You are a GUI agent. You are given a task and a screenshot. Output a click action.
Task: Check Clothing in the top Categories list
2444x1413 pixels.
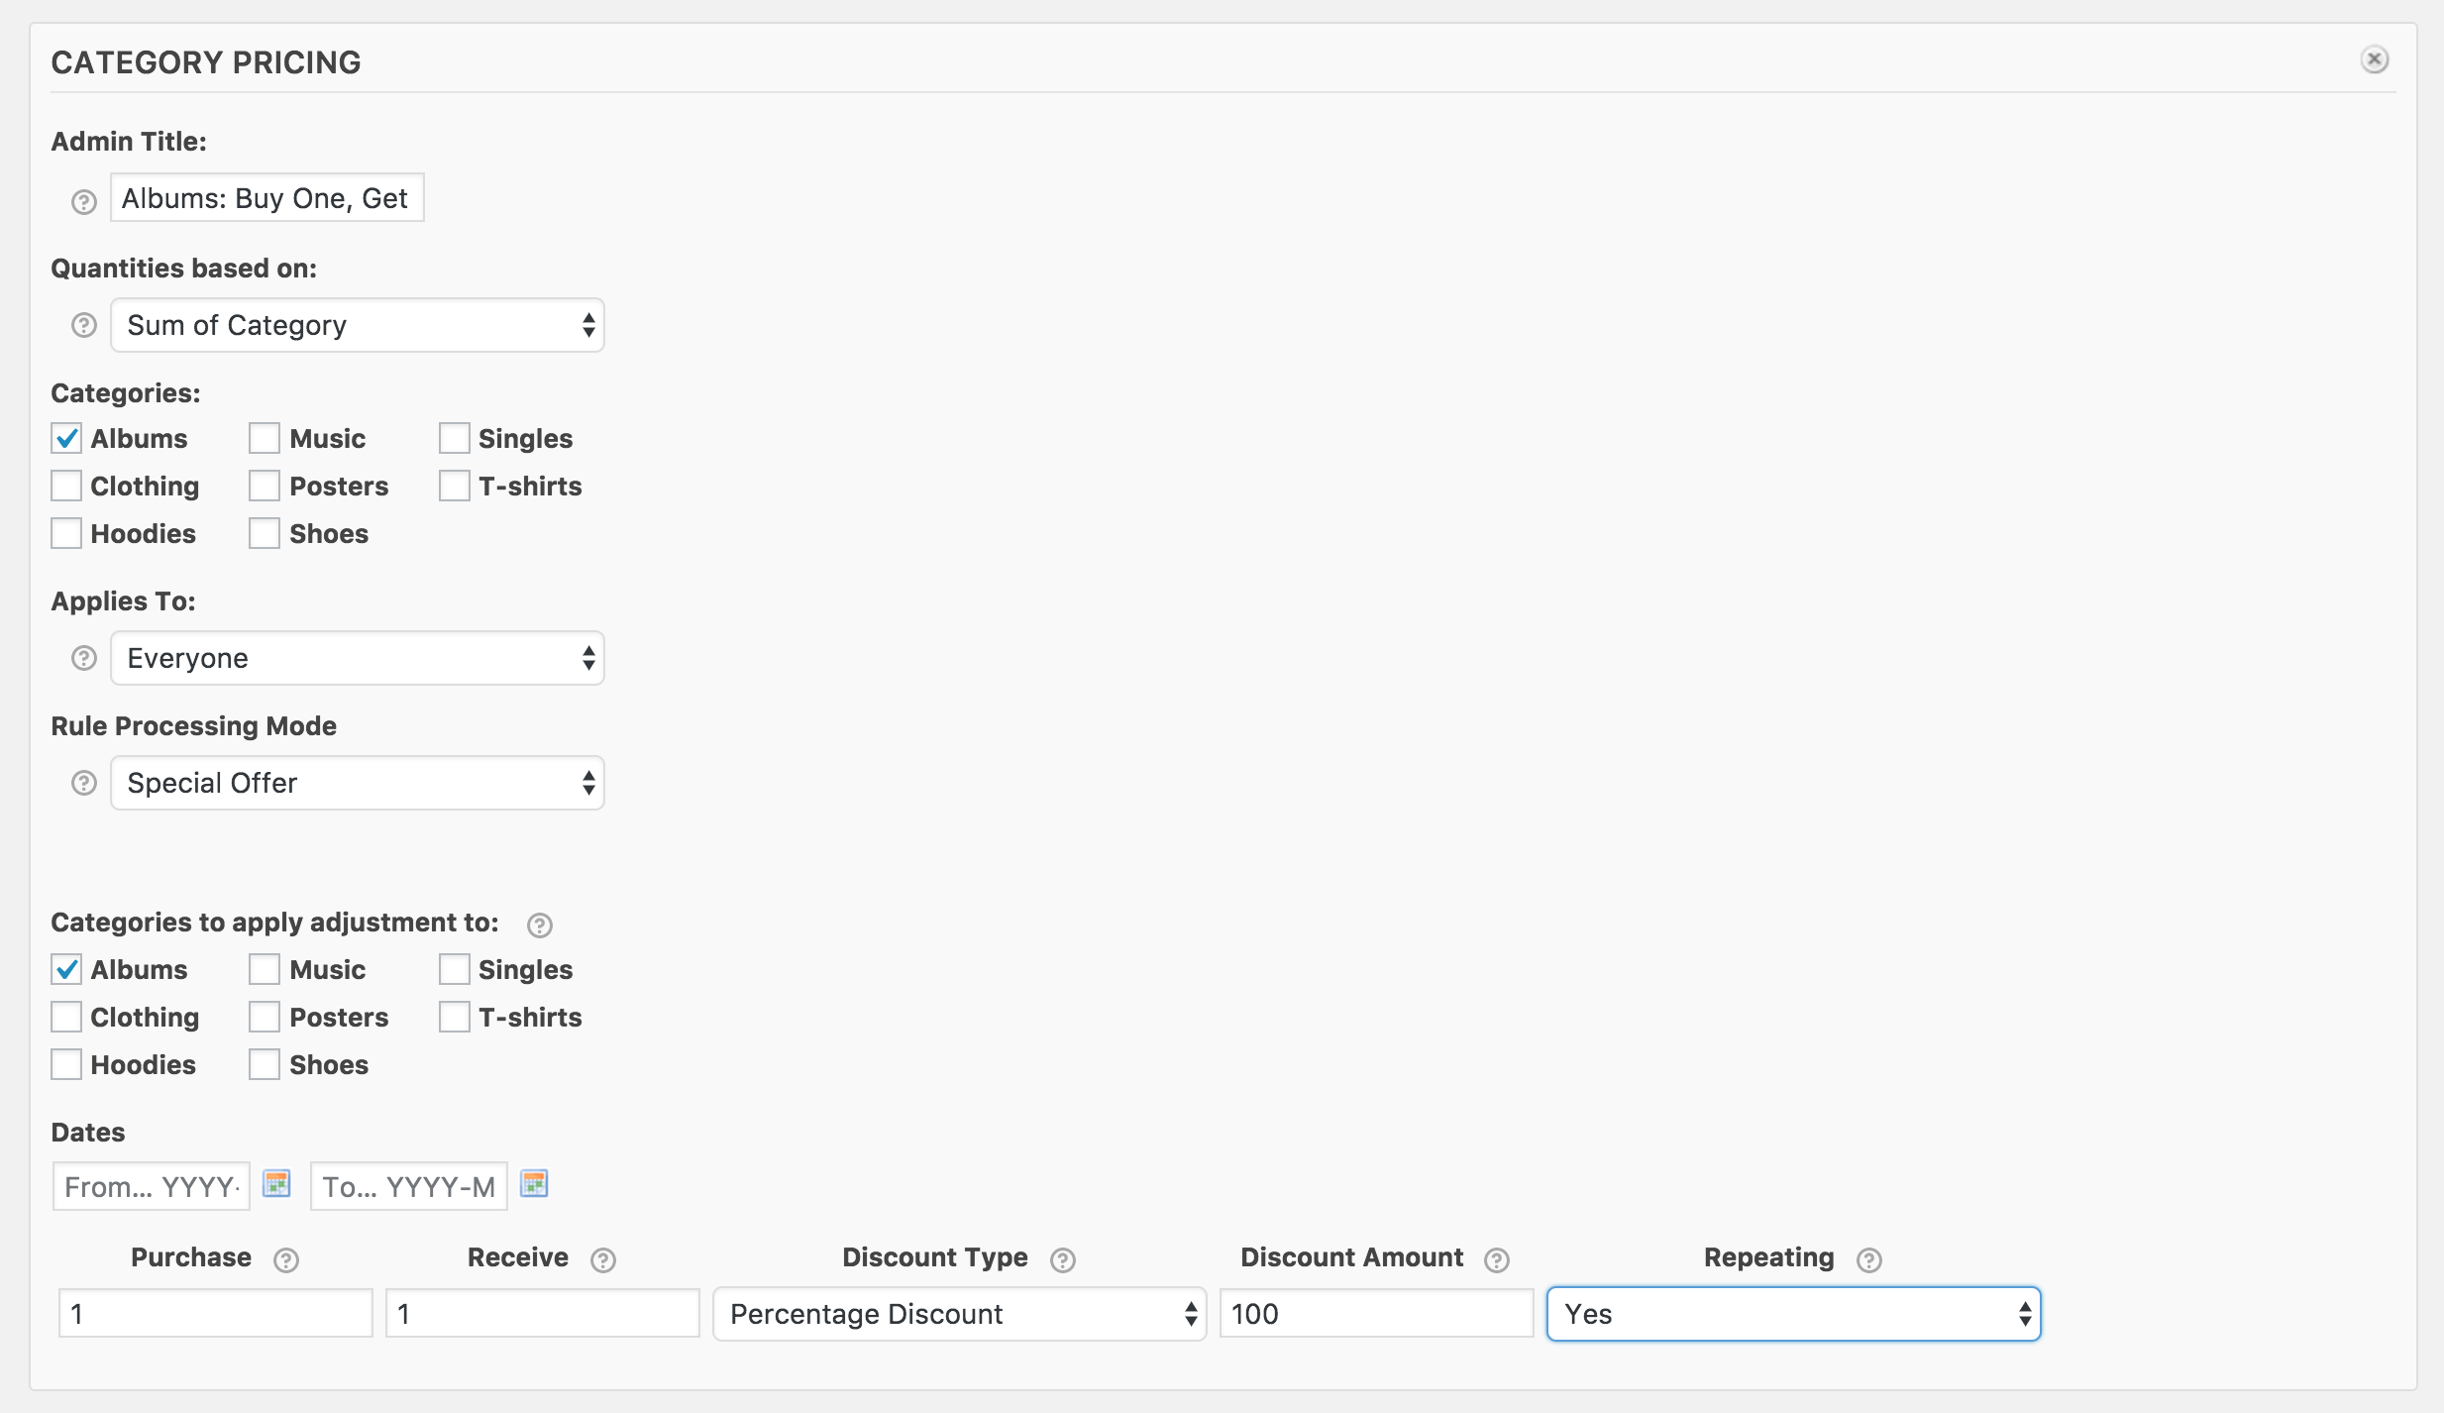tap(66, 486)
